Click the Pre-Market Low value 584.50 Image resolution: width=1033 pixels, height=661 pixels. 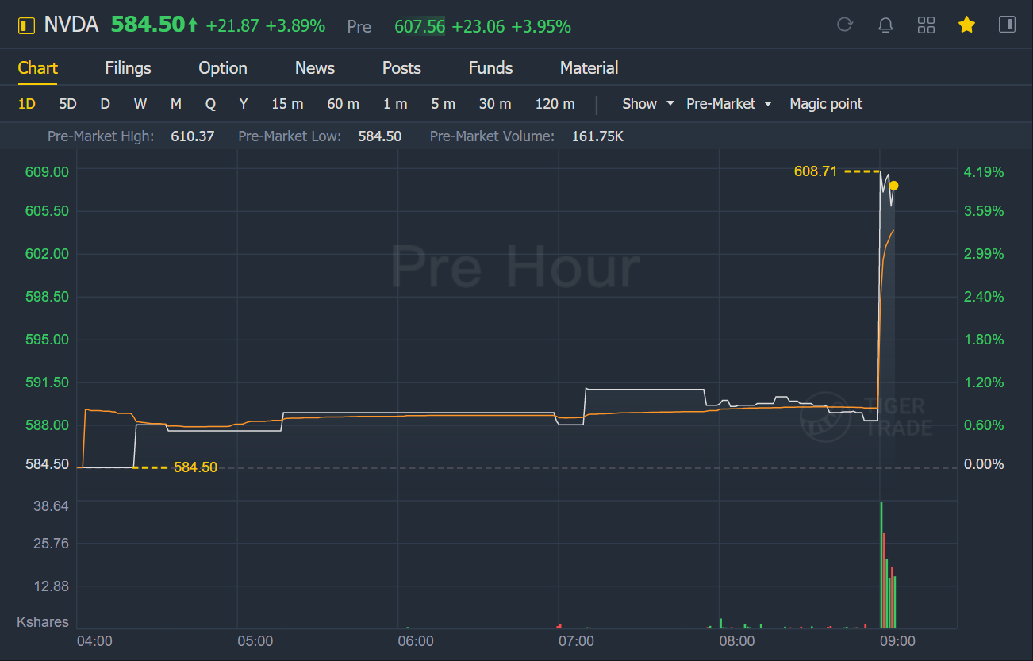tap(380, 136)
